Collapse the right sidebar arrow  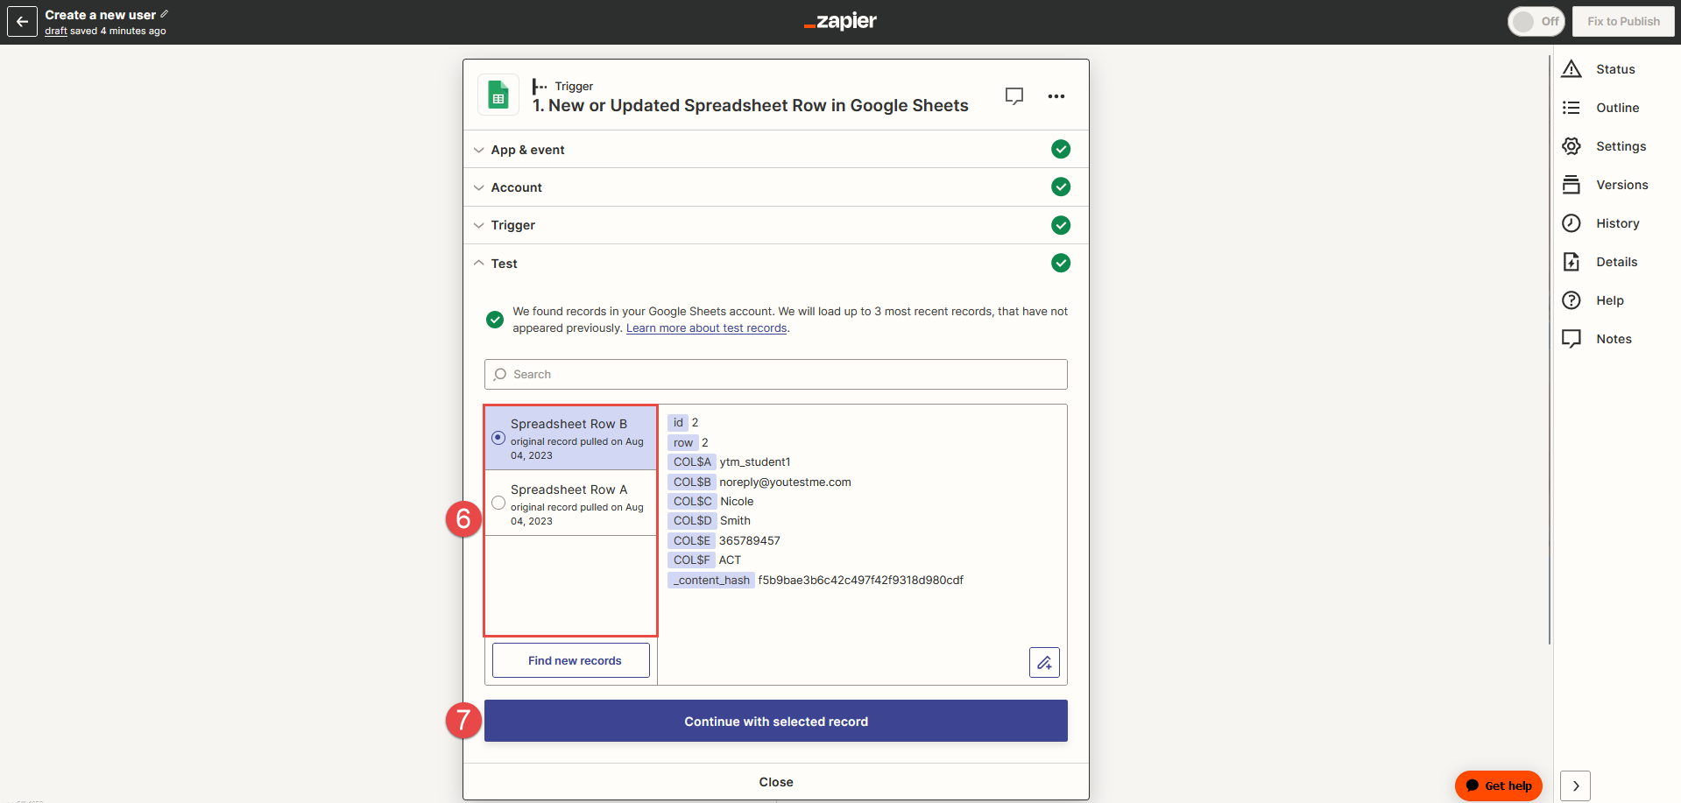(x=1575, y=785)
